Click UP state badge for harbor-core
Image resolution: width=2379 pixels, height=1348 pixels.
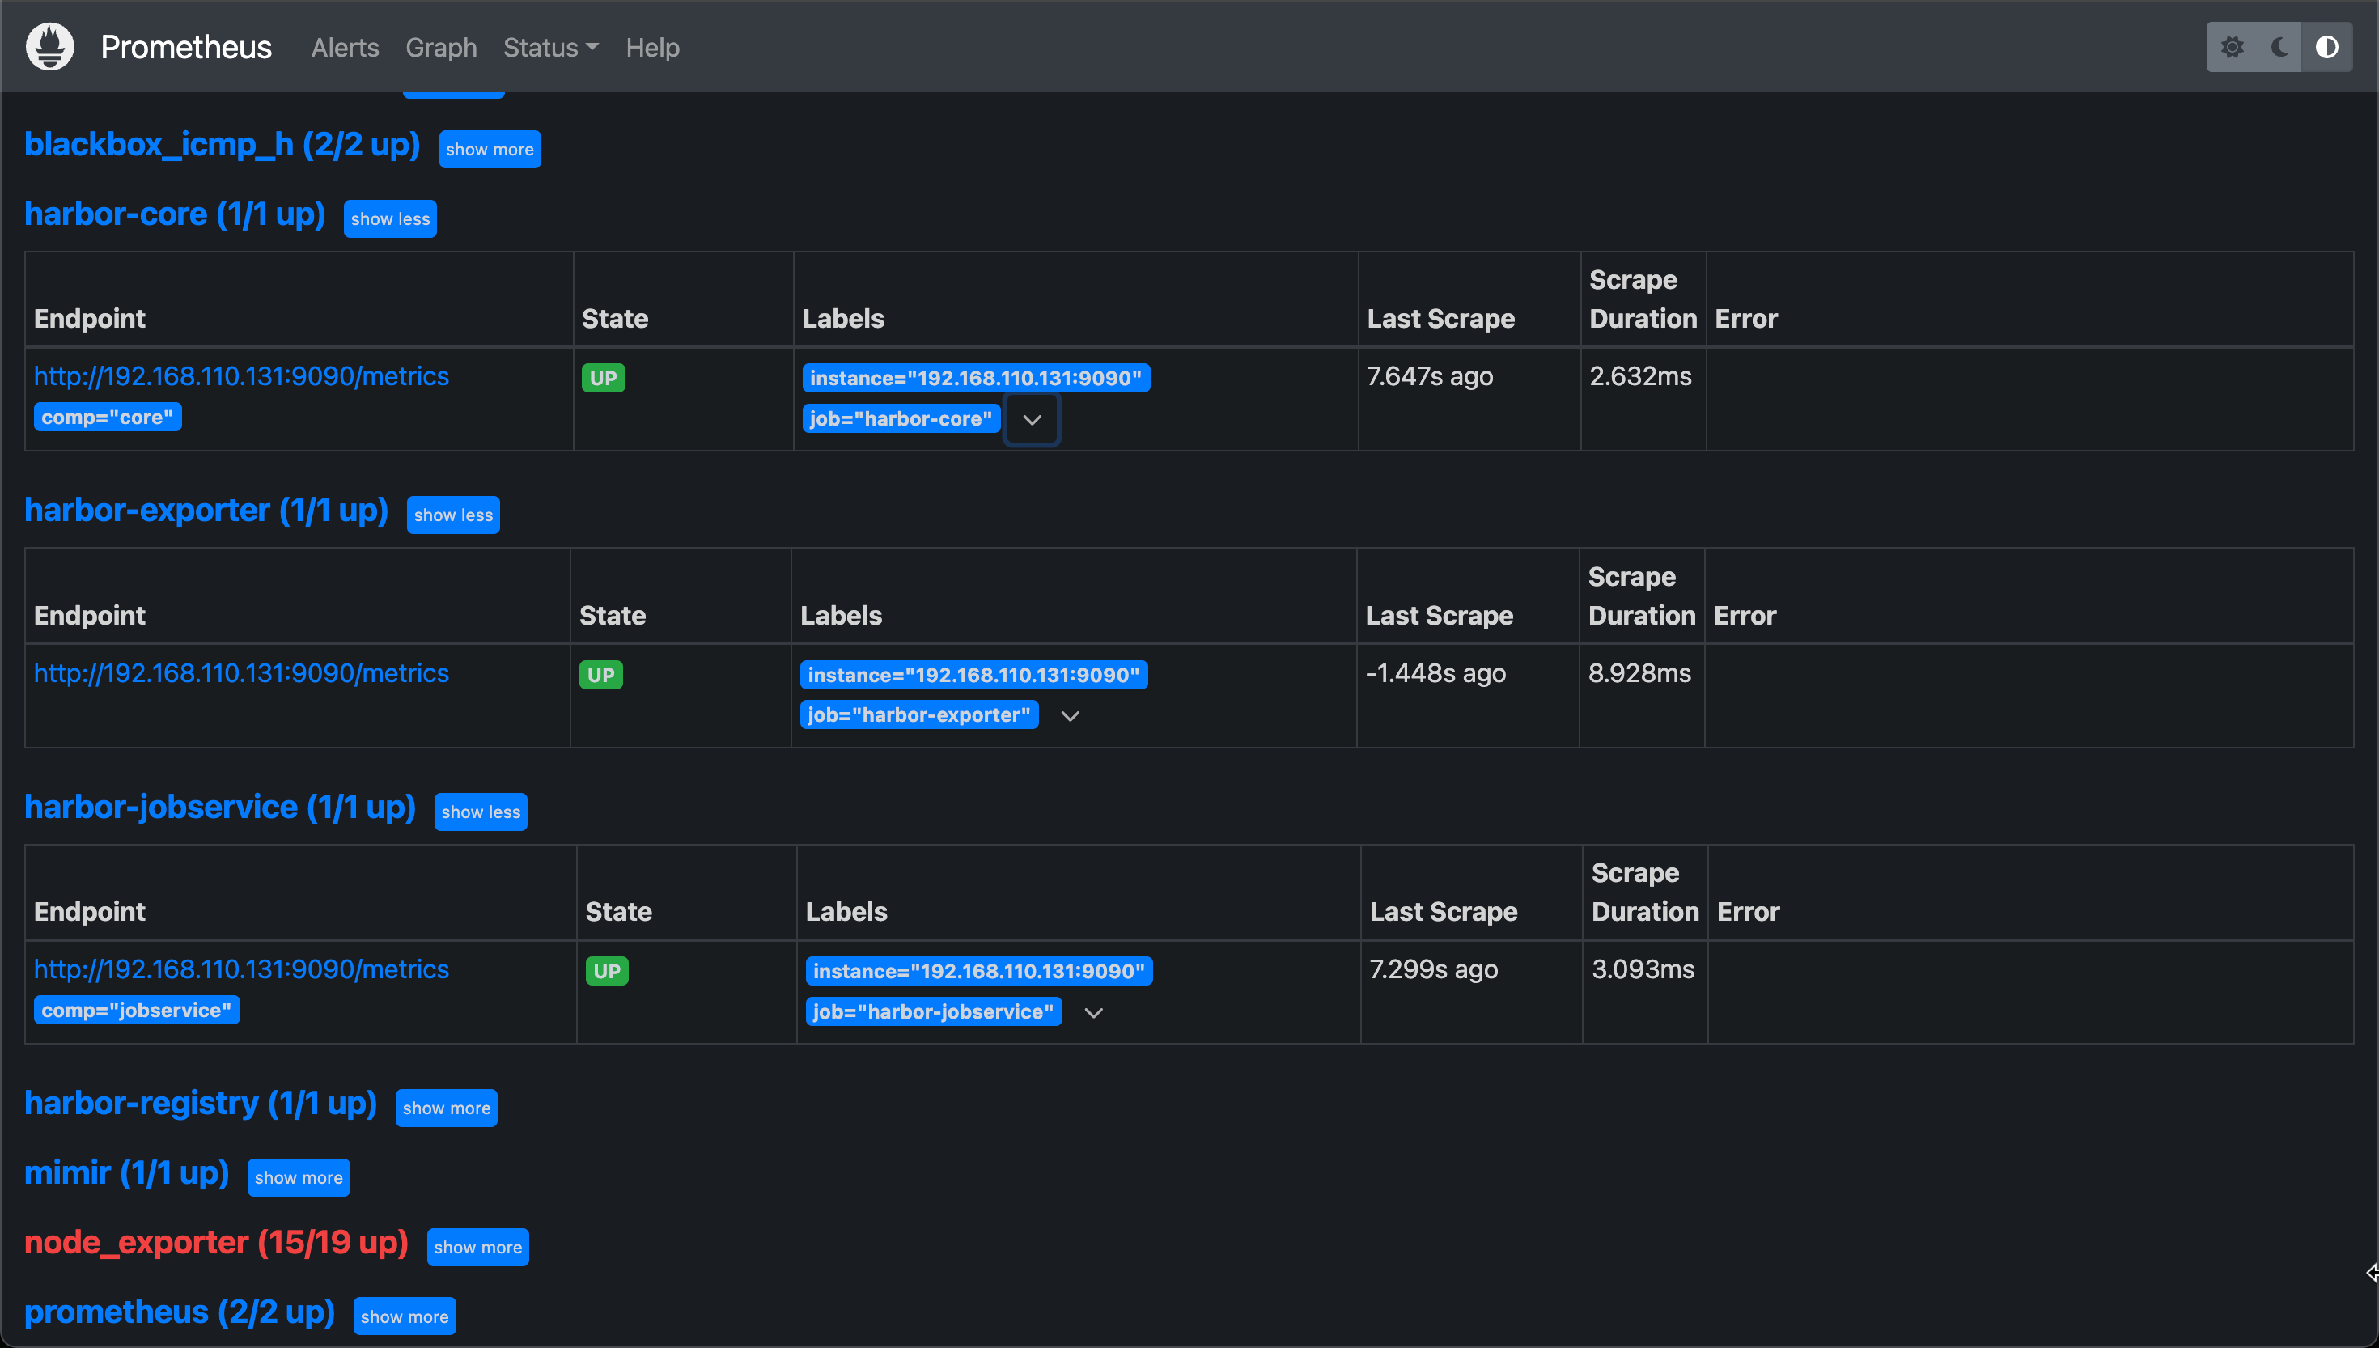click(x=601, y=377)
